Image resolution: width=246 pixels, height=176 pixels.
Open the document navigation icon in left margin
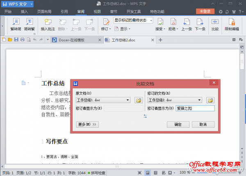coord(23,83)
